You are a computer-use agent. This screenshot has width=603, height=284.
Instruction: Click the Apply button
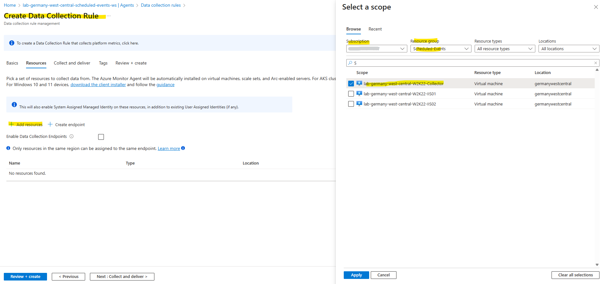pyautogui.click(x=356, y=275)
